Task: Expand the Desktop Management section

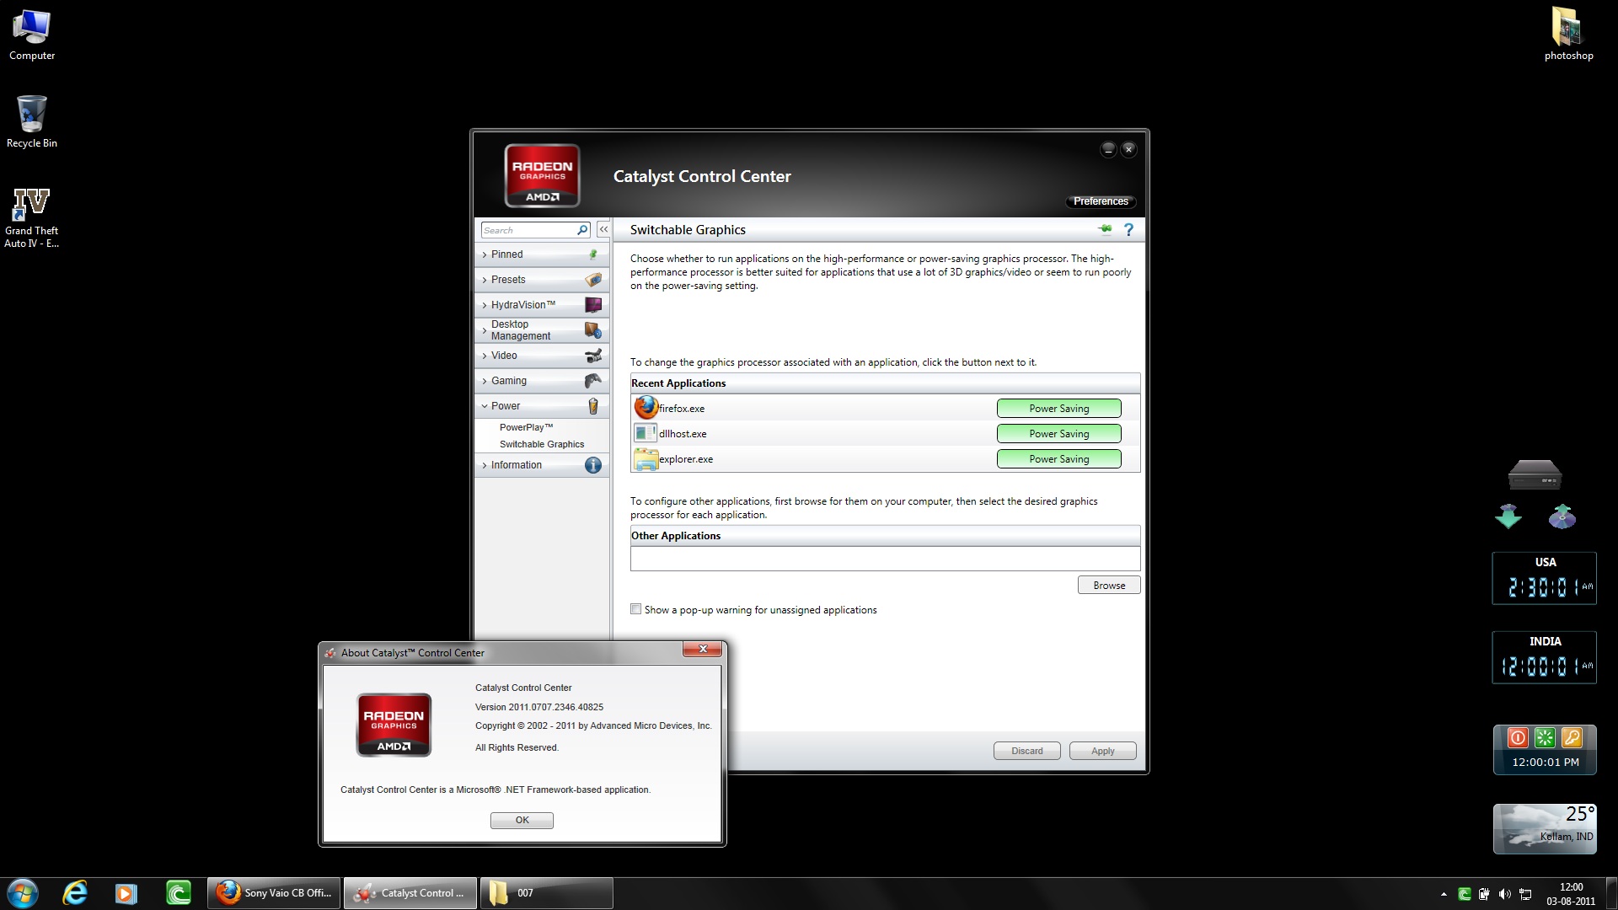Action: [541, 329]
